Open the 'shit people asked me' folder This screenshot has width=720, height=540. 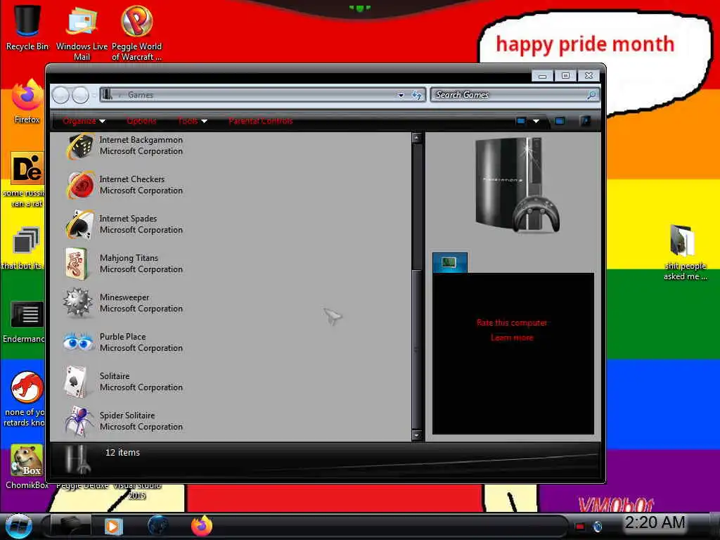(682, 241)
